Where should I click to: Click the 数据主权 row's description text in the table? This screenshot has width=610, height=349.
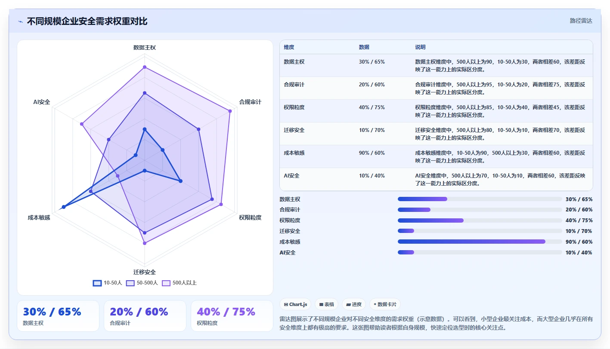click(500, 66)
